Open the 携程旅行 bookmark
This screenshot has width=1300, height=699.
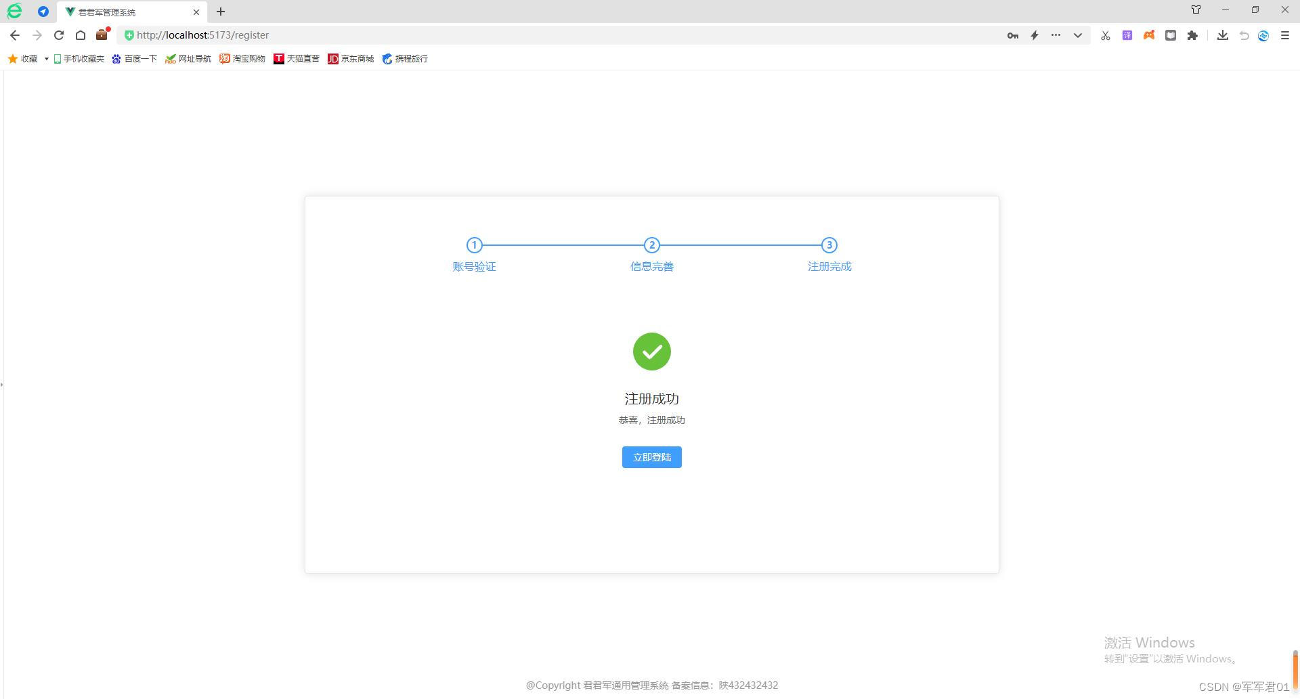point(405,59)
